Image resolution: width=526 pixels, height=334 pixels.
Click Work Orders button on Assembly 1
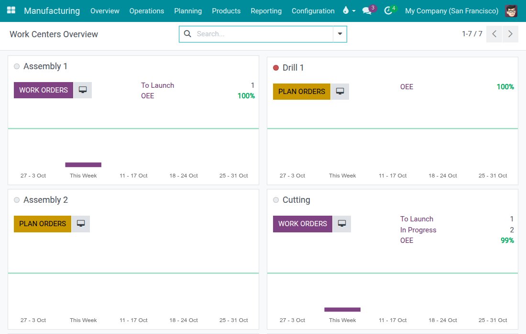point(43,90)
